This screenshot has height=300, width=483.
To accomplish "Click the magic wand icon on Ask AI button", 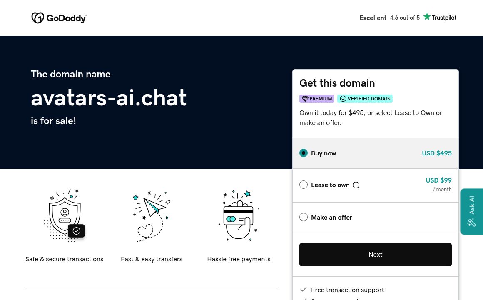I will click(471, 222).
